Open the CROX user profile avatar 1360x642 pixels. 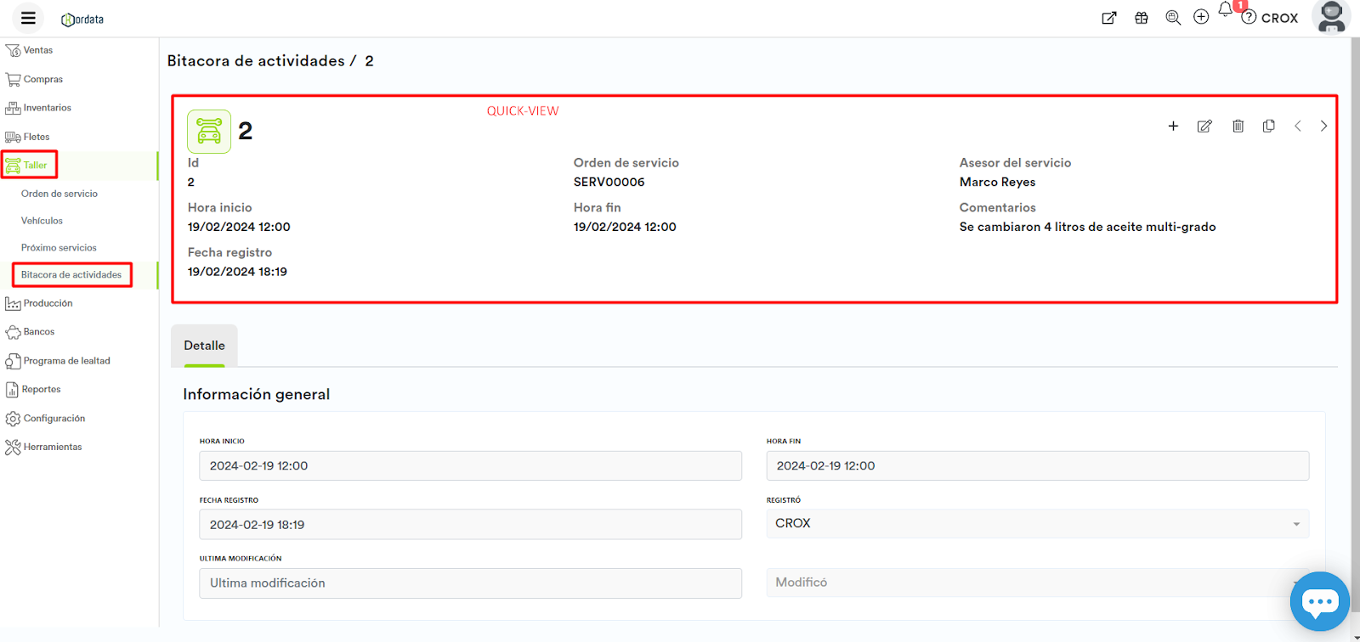1330,17
